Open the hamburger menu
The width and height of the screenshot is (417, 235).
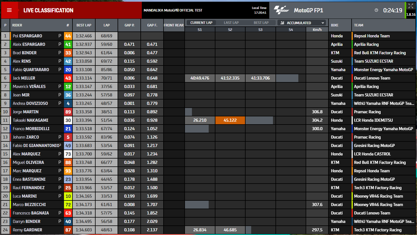(x=9, y=10)
